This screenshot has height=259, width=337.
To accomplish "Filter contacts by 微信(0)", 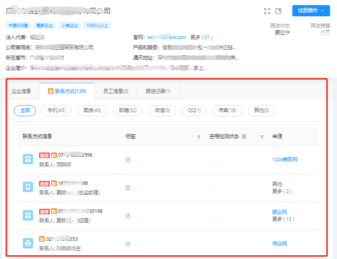I will tap(162, 110).
